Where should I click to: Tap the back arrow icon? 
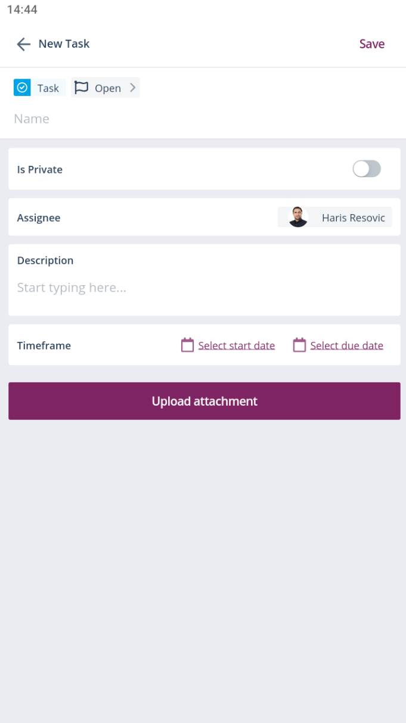[23, 44]
